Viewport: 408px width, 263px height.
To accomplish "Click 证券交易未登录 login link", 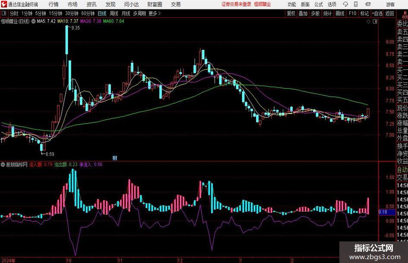I will (x=236, y=4).
